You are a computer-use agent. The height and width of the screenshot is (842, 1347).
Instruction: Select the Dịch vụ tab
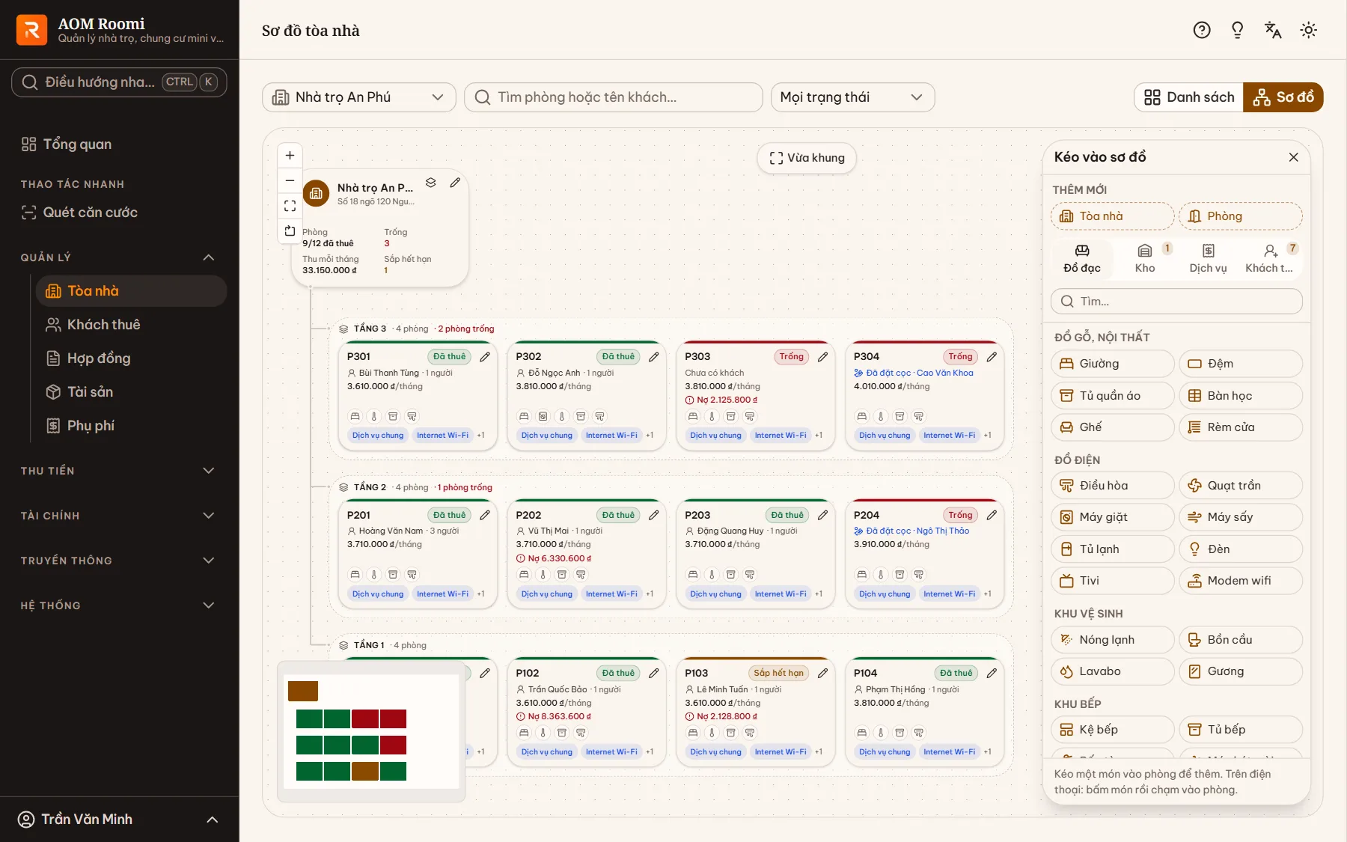[1208, 258]
